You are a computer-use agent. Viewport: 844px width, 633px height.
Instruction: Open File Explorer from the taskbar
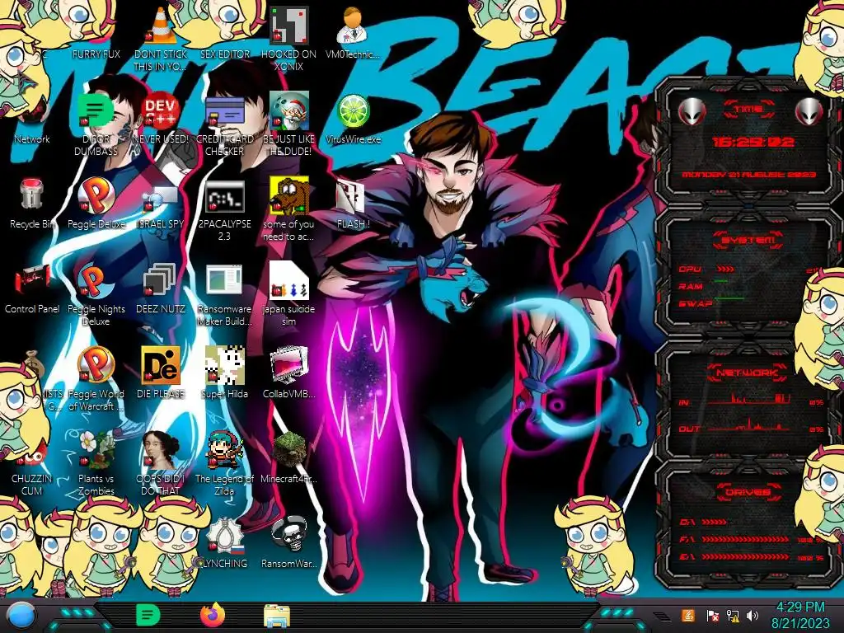pyautogui.click(x=277, y=616)
